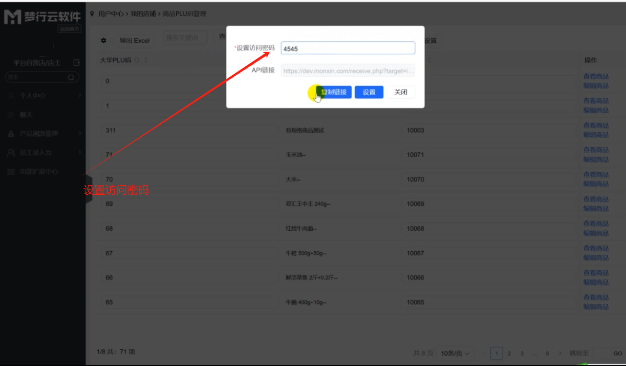Click 查看商品 for row 10065 牛腩
626x366 pixels.
click(x=596, y=297)
